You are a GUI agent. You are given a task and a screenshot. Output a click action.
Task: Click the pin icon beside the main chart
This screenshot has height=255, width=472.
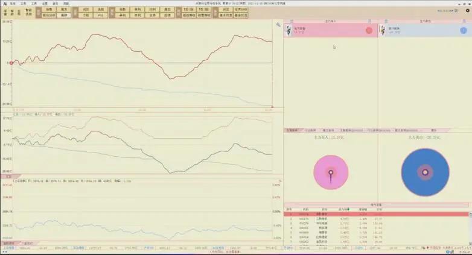click(278, 25)
